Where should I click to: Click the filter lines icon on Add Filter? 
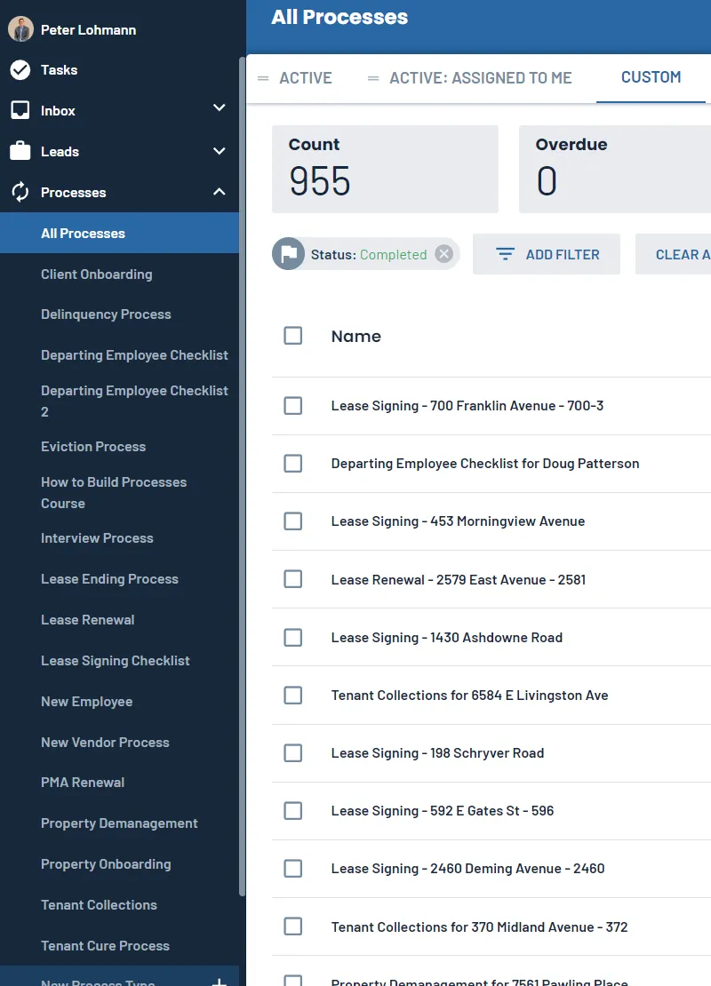[x=505, y=254]
